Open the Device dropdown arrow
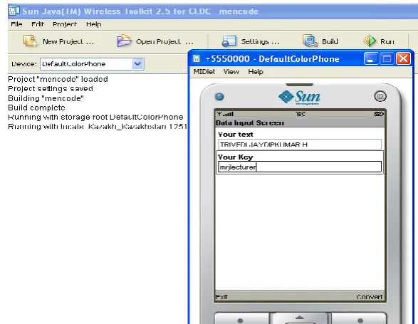 137,64
